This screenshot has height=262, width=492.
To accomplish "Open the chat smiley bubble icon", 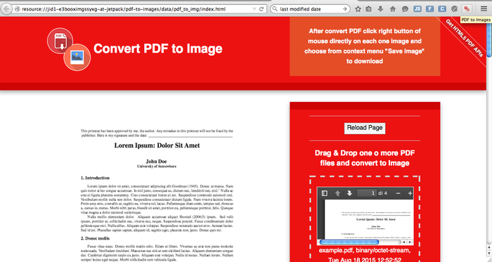I will click(x=405, y=9).
